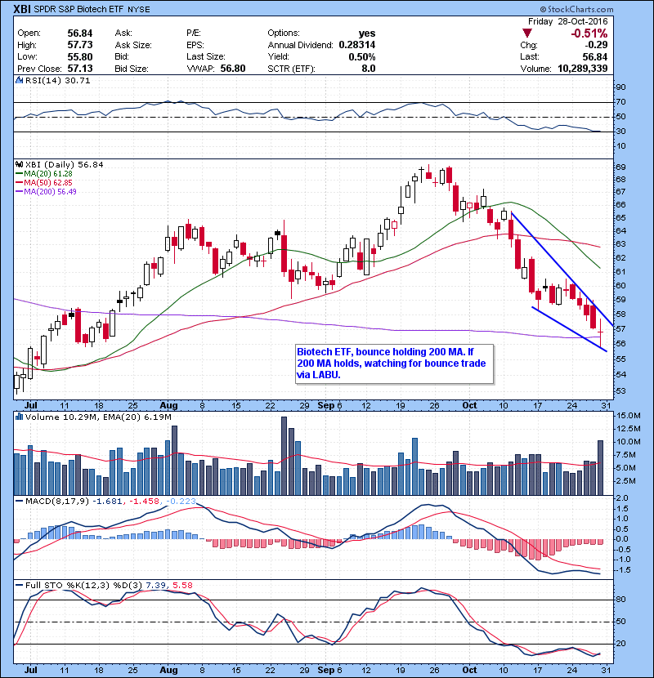
Task: Click the Full STO %K value 7.39
Action: click(155, 585)
